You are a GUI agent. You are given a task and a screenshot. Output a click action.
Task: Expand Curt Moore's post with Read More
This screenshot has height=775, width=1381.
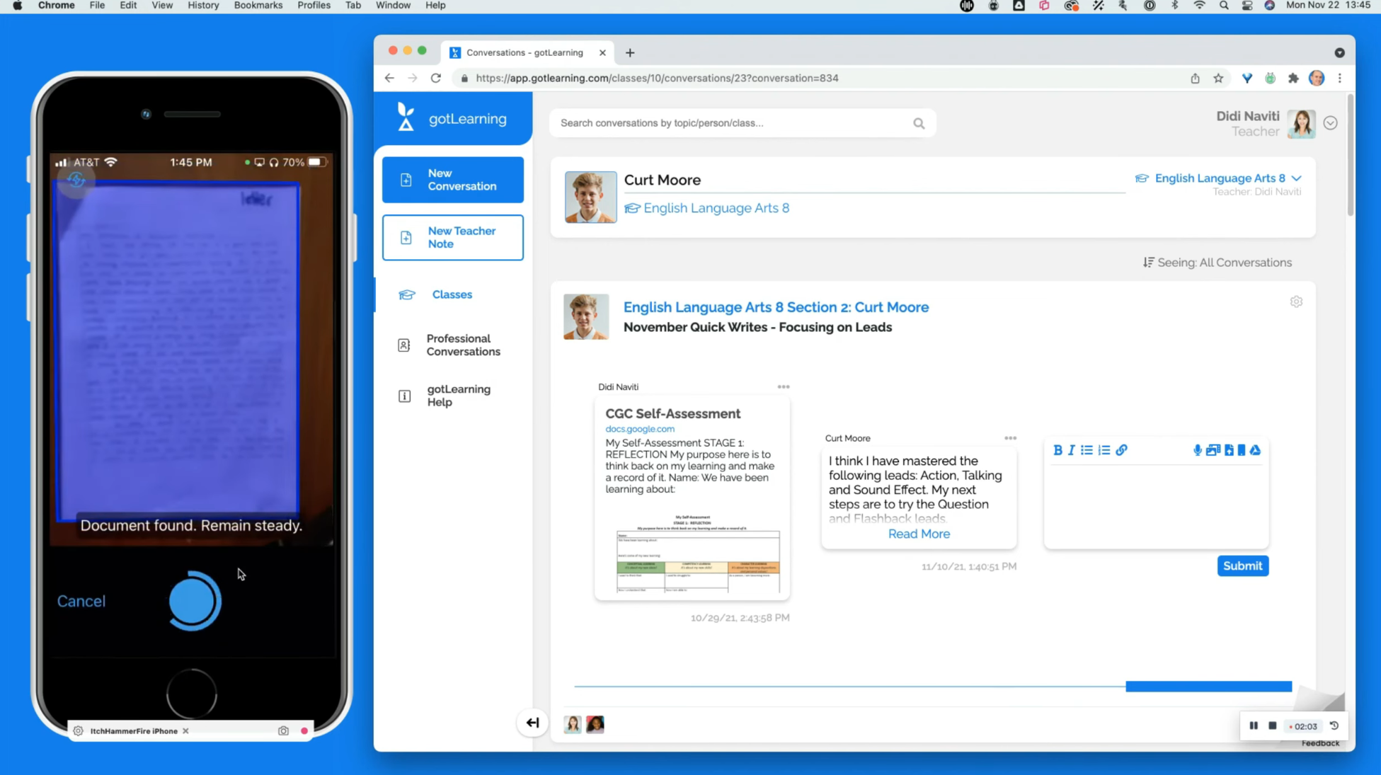coord(919,534)
